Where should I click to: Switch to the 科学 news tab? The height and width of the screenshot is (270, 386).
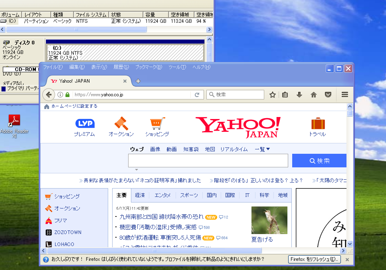264,195
